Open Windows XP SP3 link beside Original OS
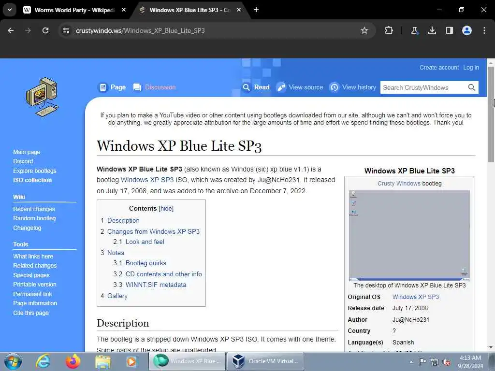Screen dimensions: 495x371 click(415, 297)
